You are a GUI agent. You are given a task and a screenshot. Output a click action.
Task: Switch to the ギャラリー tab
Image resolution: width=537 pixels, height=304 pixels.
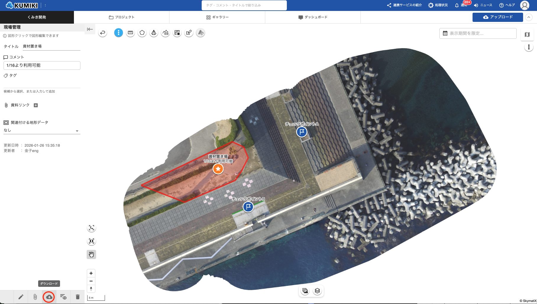[217, 17]
